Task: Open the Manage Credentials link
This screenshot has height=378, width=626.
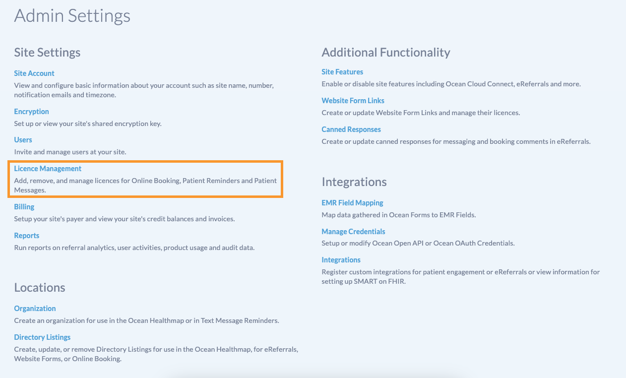Action: point(353,232)
